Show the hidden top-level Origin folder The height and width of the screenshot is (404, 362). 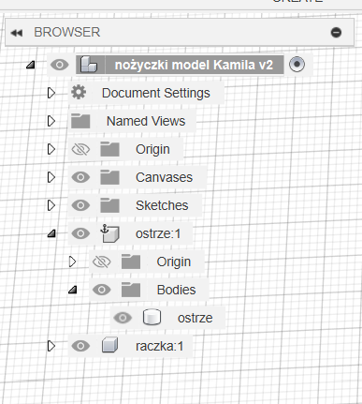[80, 149]
